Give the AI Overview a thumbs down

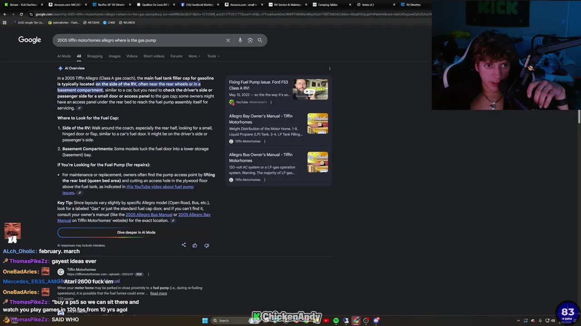(207, 245)
